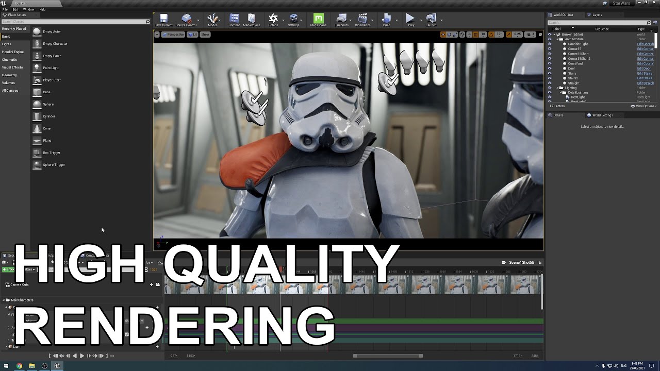Open the Settings gear icon in toolbar
Image resolution: width=660 pixels, height=371 pixels.
tap(293, 19)
